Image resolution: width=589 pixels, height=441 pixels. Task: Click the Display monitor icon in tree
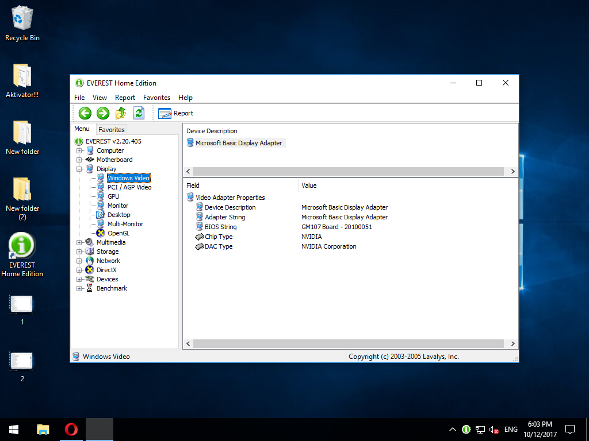90,169
